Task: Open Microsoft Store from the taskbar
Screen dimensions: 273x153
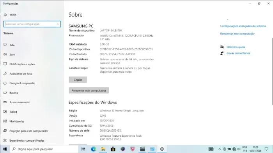Action: pos(113,149)
